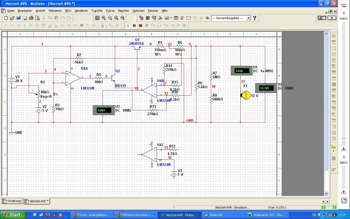The width and height of the screenshot is (350, 219).
Task: Open the Ansicht menu
Action: click(40, 11)
